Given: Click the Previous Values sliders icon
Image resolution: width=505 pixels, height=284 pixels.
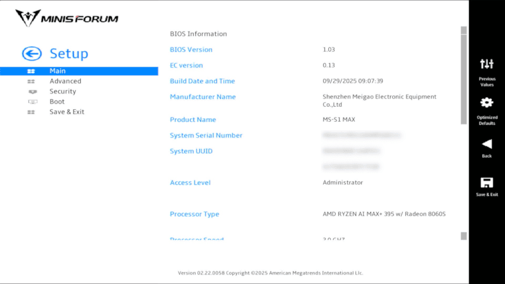Looking at the screenshot, I should [x=487, y=64].
